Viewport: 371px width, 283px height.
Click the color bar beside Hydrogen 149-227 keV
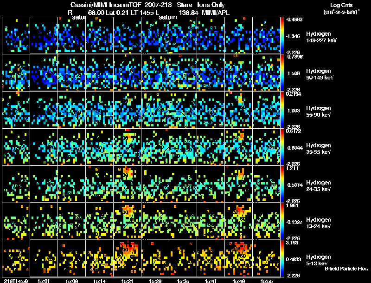282,36
